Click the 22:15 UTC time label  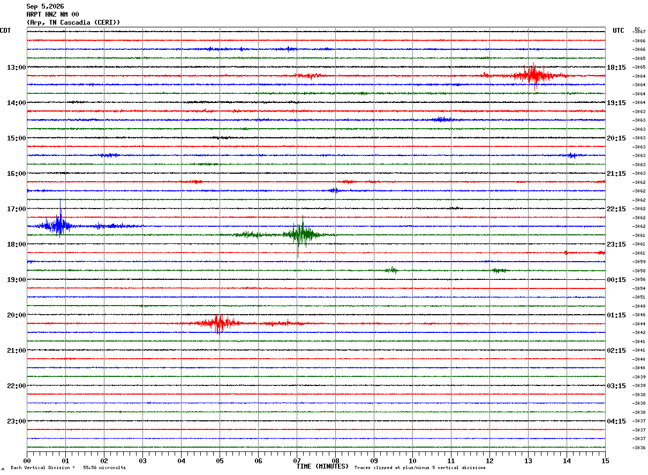tap(616, 209)
